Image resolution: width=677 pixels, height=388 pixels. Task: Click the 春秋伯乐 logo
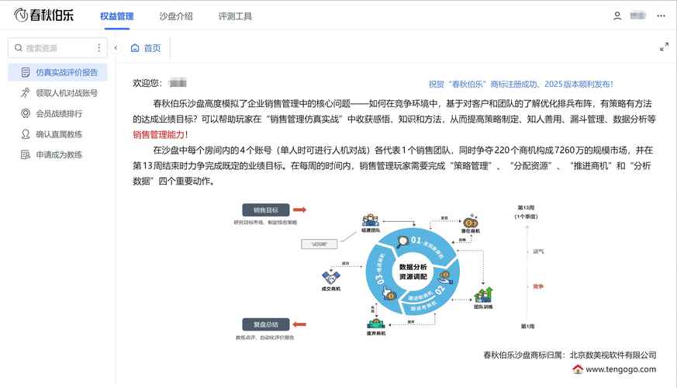(43, 15)
